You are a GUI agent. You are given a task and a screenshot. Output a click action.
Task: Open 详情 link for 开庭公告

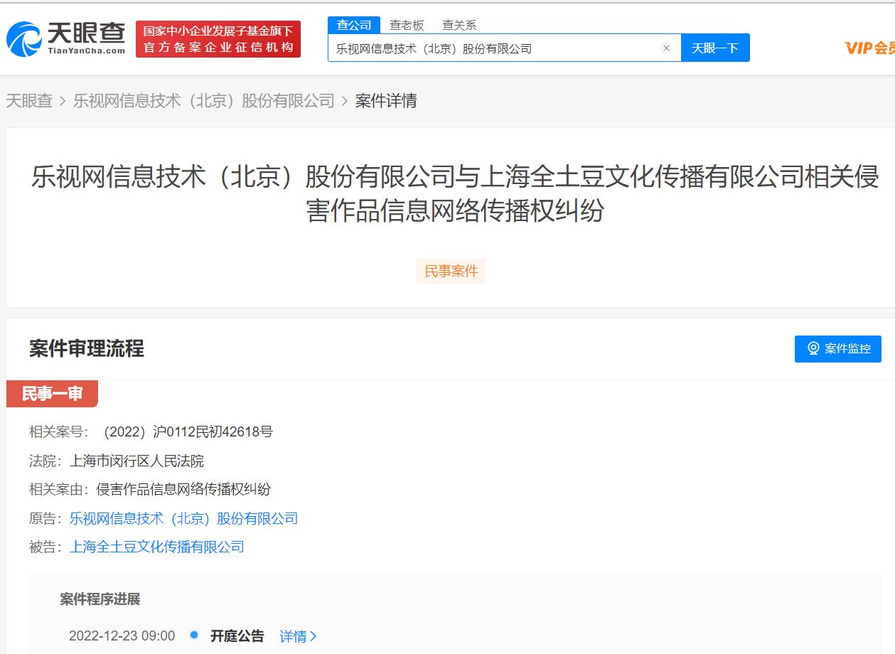[x=298, y=636]
